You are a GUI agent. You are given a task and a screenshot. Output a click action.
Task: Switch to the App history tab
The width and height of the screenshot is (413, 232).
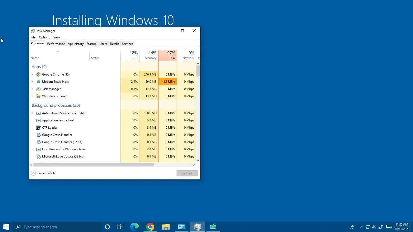76,44
